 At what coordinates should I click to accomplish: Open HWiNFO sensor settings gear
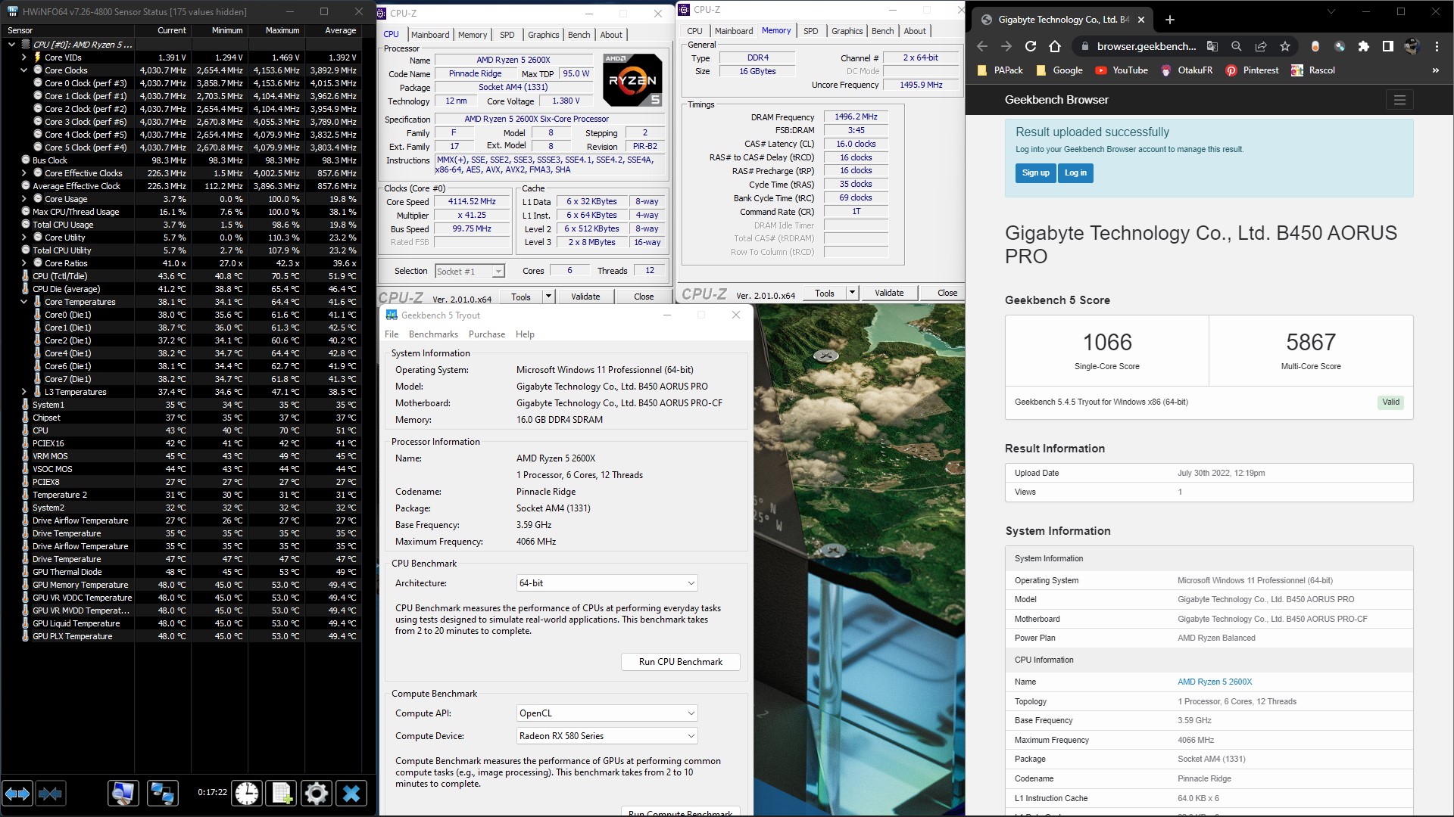316,794
